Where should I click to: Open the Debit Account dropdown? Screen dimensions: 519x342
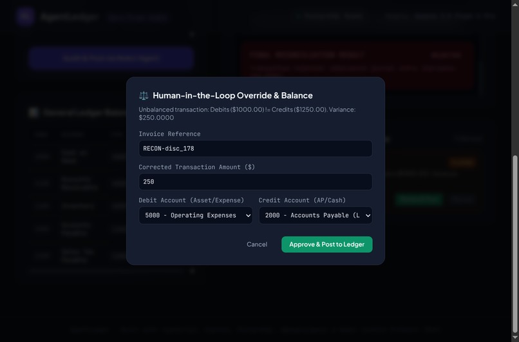click(x=196, y=215)
